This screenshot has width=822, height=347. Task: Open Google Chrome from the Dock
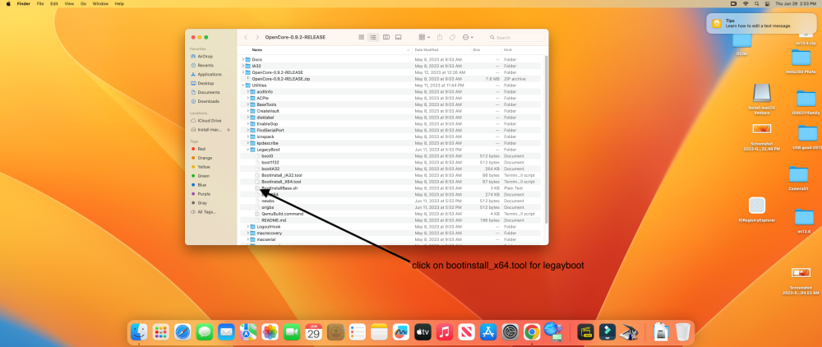[x=532, y=332]
